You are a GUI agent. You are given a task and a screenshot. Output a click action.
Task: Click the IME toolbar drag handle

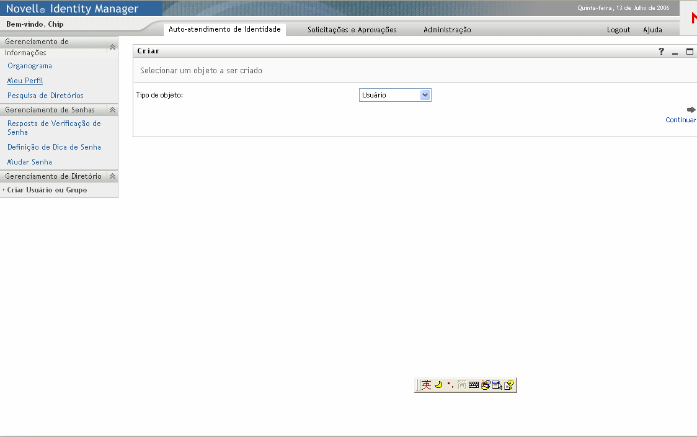[417, 385]
